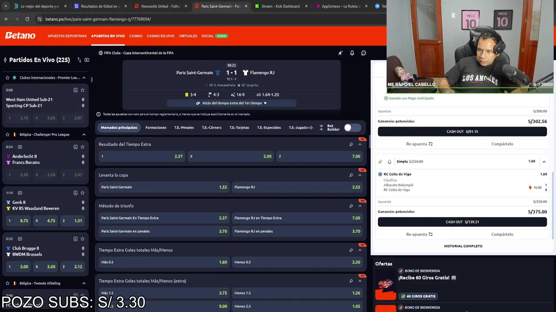Viewport: 556px width, 312px height.
Task: Select draw X at 2.00 in extra time
Action: point(231,156)
